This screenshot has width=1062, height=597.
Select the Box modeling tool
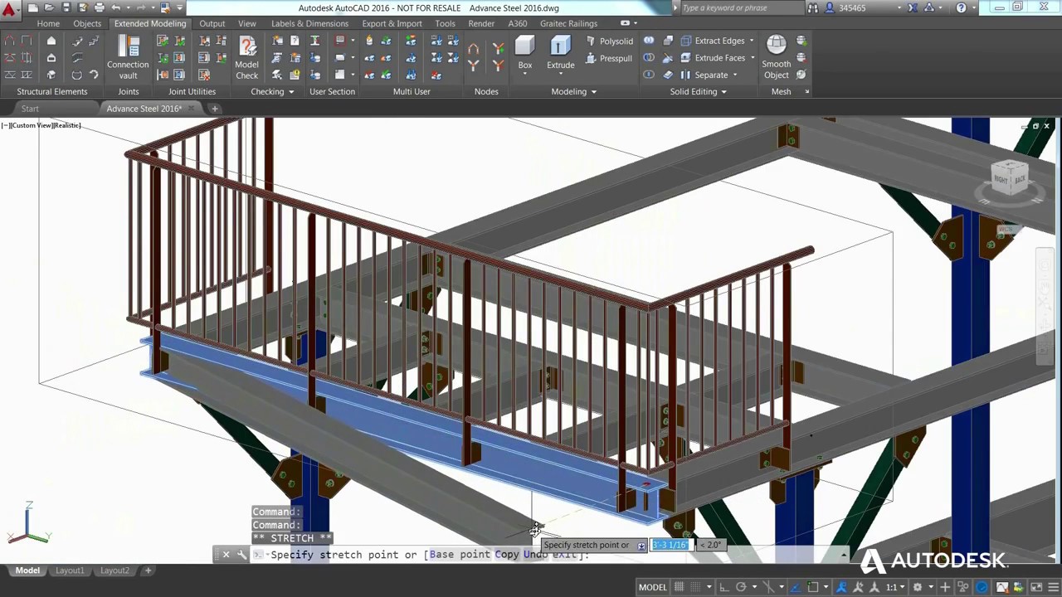click(x=524, y=54)
